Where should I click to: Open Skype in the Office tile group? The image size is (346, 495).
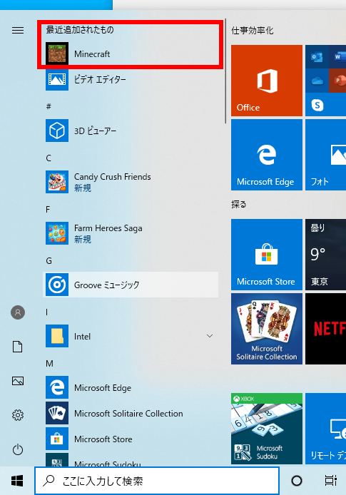[317, 105]
